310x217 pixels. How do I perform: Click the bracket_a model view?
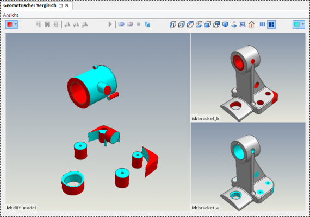(248, 167)
